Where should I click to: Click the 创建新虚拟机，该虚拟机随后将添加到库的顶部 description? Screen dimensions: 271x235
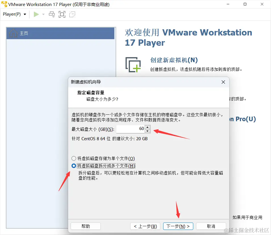[196, 69]
